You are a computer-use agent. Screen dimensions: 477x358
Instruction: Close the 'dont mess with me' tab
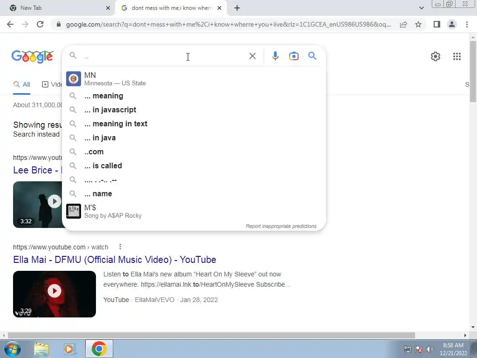[219, 8]
